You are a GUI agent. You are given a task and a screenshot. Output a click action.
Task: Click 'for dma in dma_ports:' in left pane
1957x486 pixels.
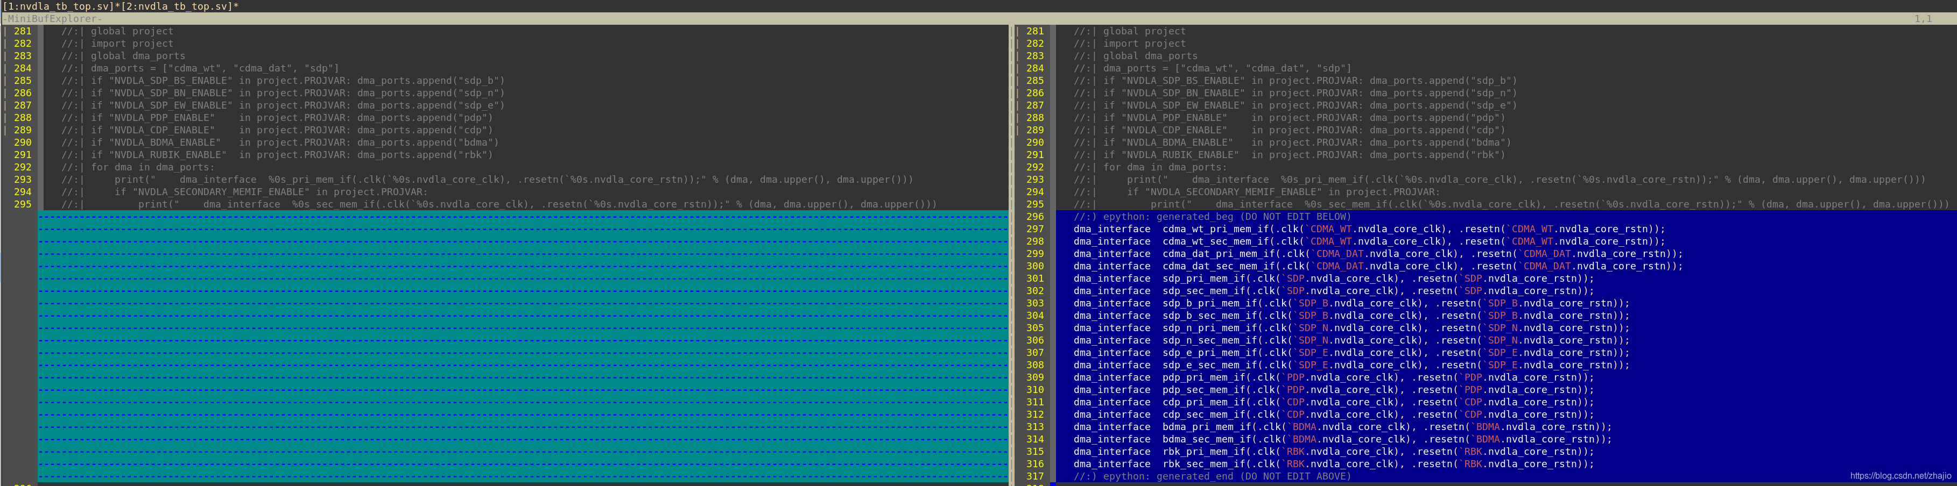(x=138, y=167)
